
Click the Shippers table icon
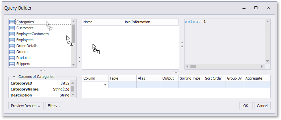pyautogui.click(x=12, y=64)
